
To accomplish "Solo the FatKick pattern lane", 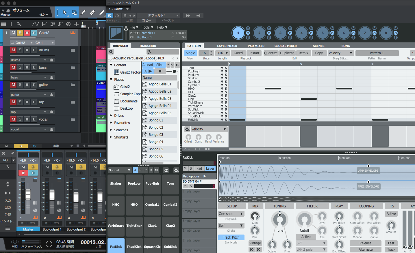I will point(226,120).
